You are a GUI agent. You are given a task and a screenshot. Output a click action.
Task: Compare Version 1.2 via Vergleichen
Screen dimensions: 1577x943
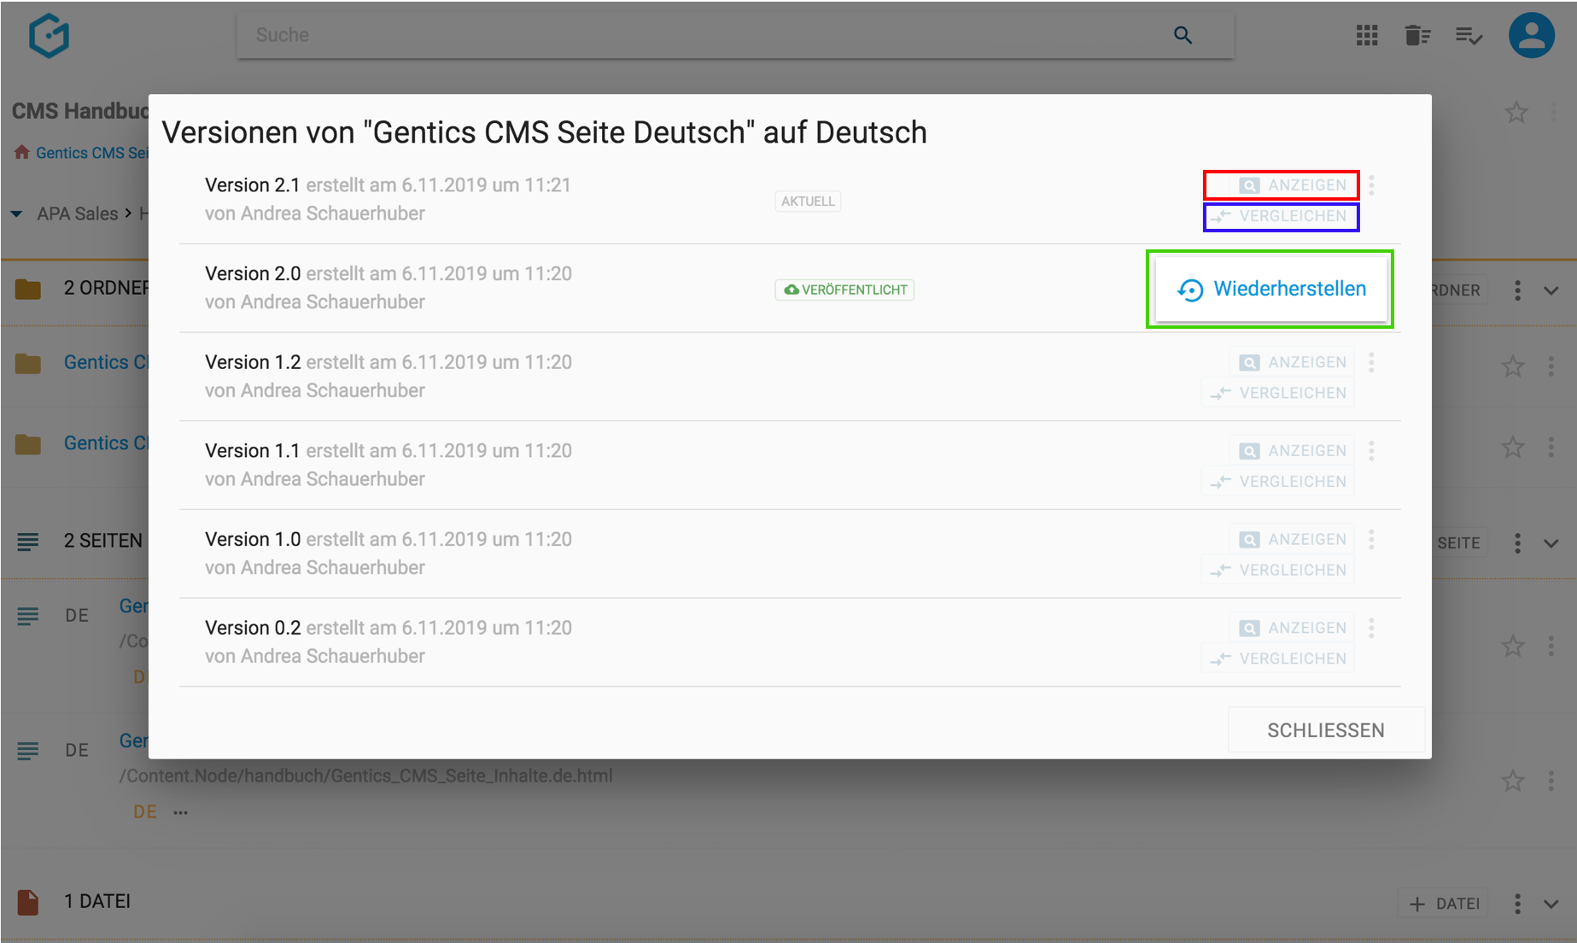(x=1278, y=393)
